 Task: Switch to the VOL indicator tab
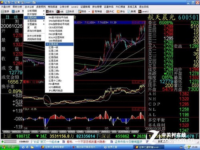7,132
